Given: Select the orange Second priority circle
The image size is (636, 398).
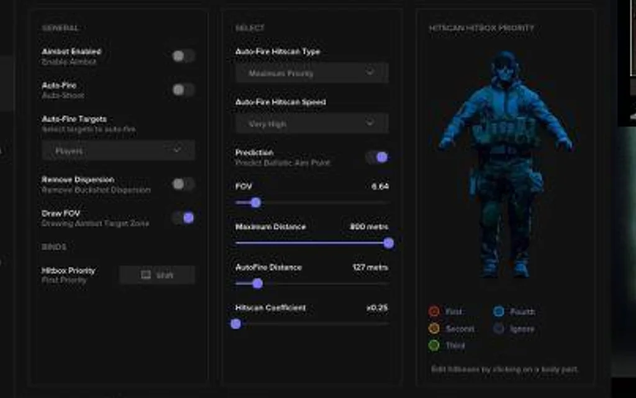Looking at the screenshot, I should 434,328.
